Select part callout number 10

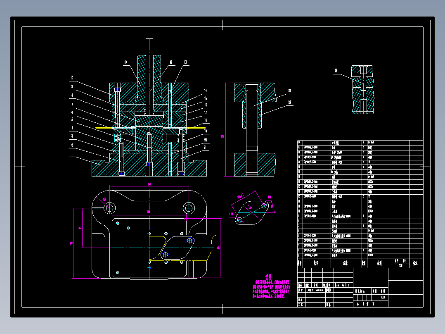72,78
